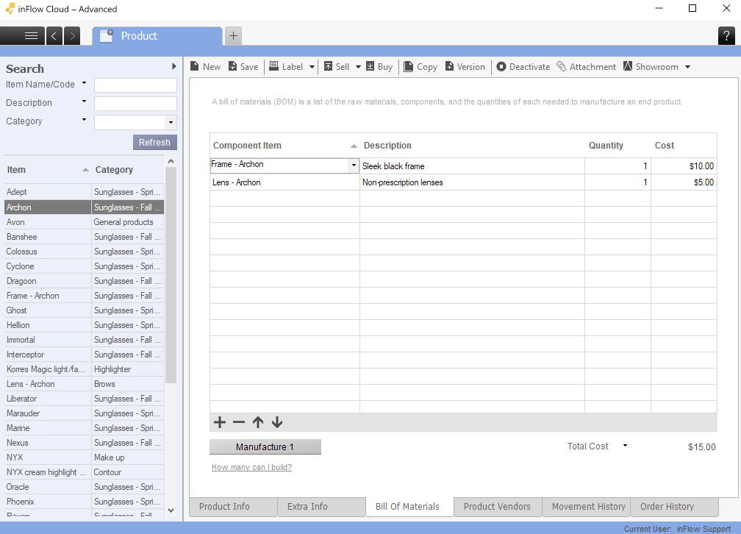Save the current product
The width and height of the screenshot is (741, 534).
tap(243, 67)
